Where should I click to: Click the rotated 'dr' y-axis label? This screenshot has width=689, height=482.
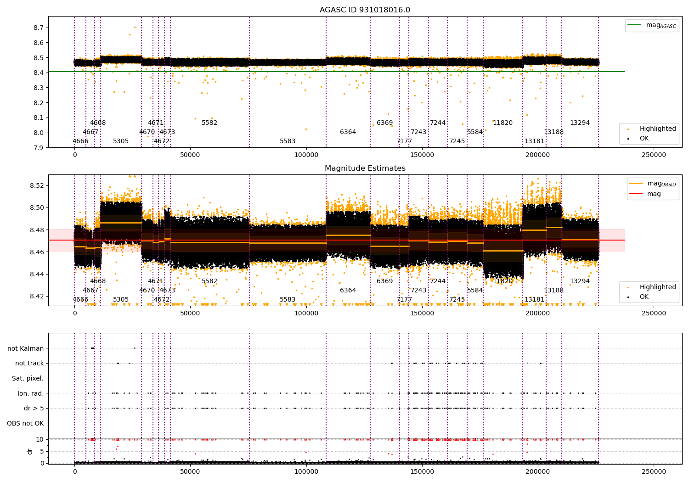30,451
